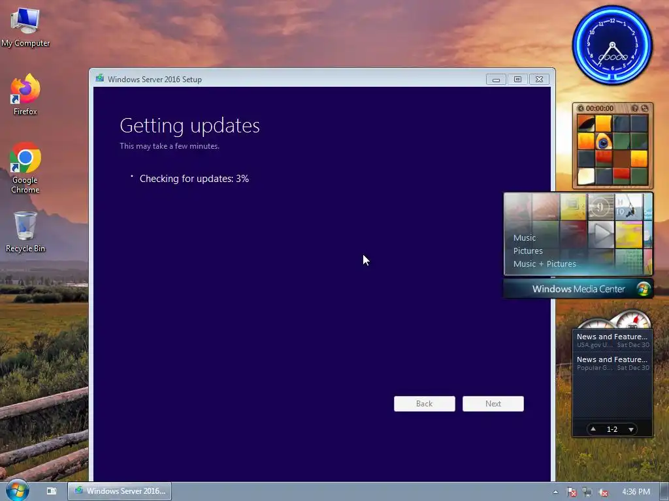This screenshot has height=501, width=669.
Task: Click the toucan beak tile in puzzle corner
Action: coord(586,123)
